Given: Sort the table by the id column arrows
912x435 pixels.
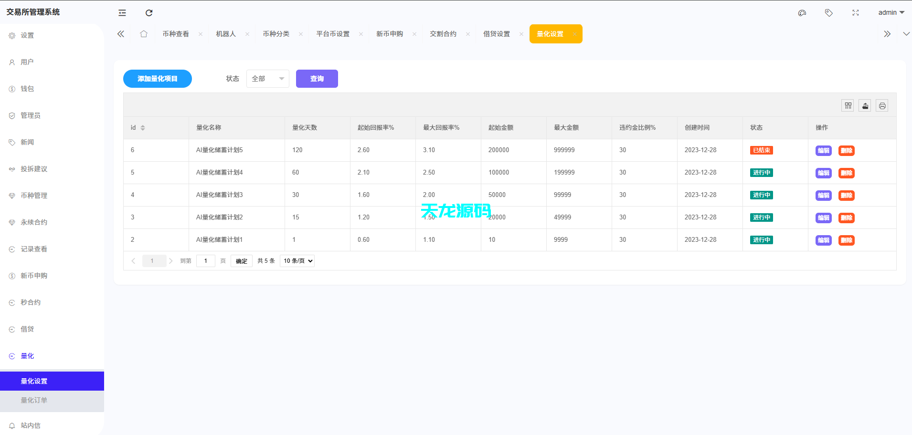Looking at the screenshot, I should (x=143, y=127).
